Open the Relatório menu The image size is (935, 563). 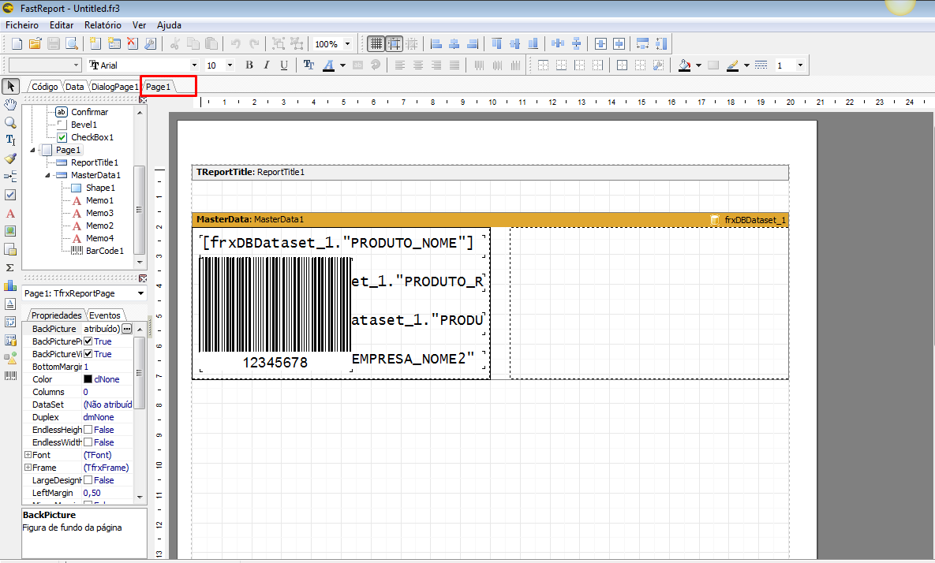click(103, 25)
